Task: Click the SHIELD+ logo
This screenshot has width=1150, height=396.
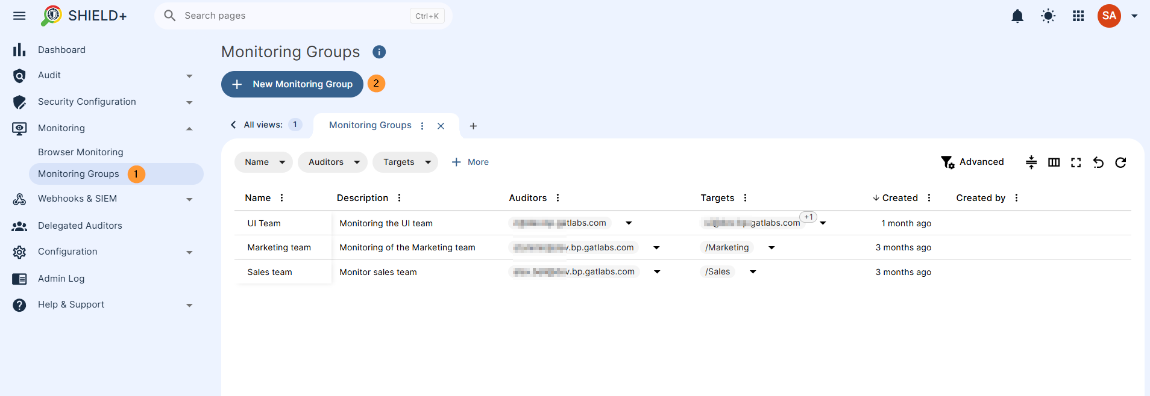Action: [x=83, y=16]
